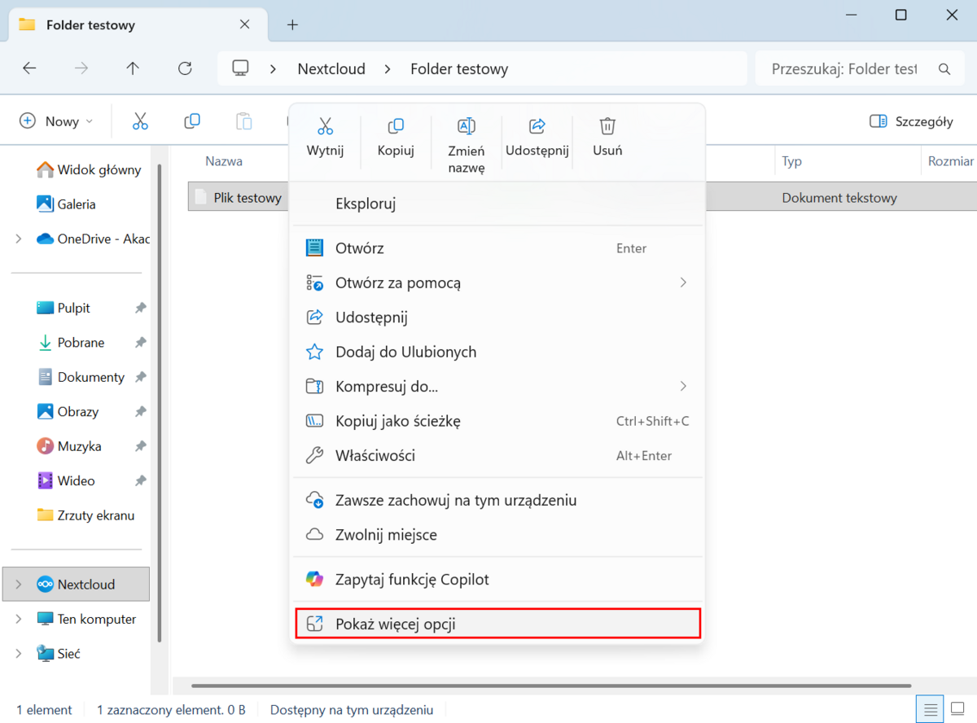This screenshot has height=723, width=977.
Task: Switch to large thumbnails view icon
Action: [957, 709]
